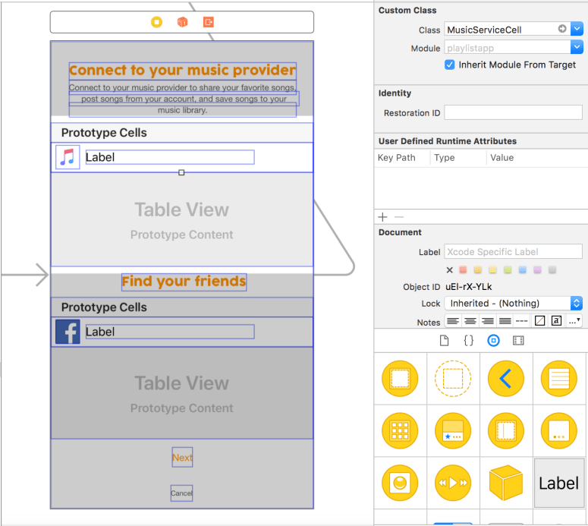Expand the Module dropdown showing playlistapp
This screenshot has width=588, height=526.
[x=577, y=48]
